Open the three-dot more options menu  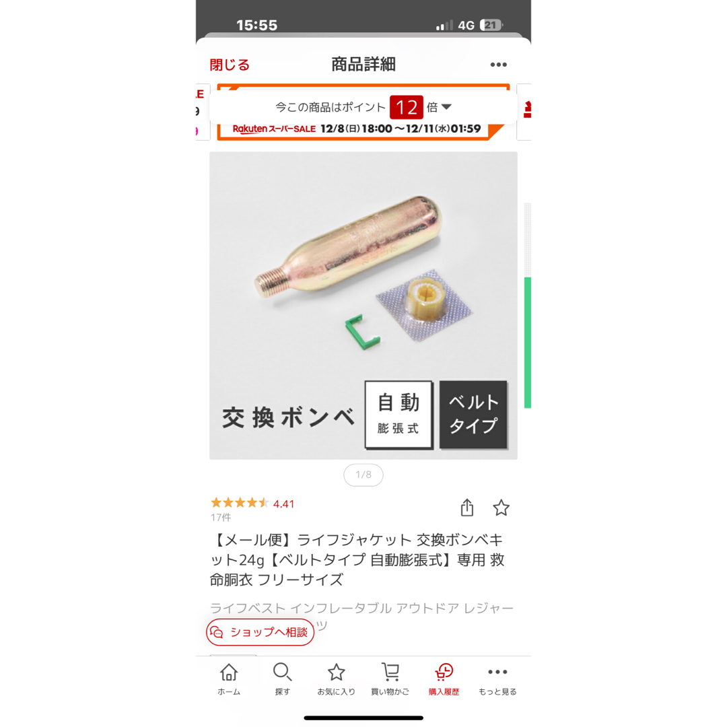click(498, 65)
